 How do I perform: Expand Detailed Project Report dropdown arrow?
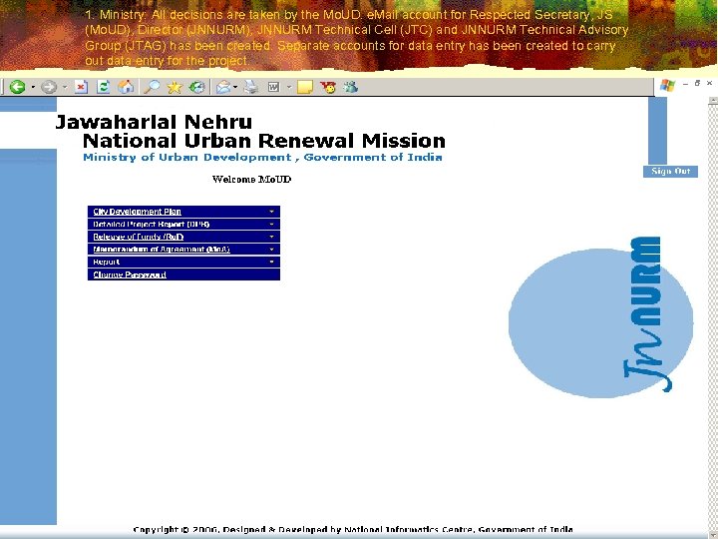[271, 225]
